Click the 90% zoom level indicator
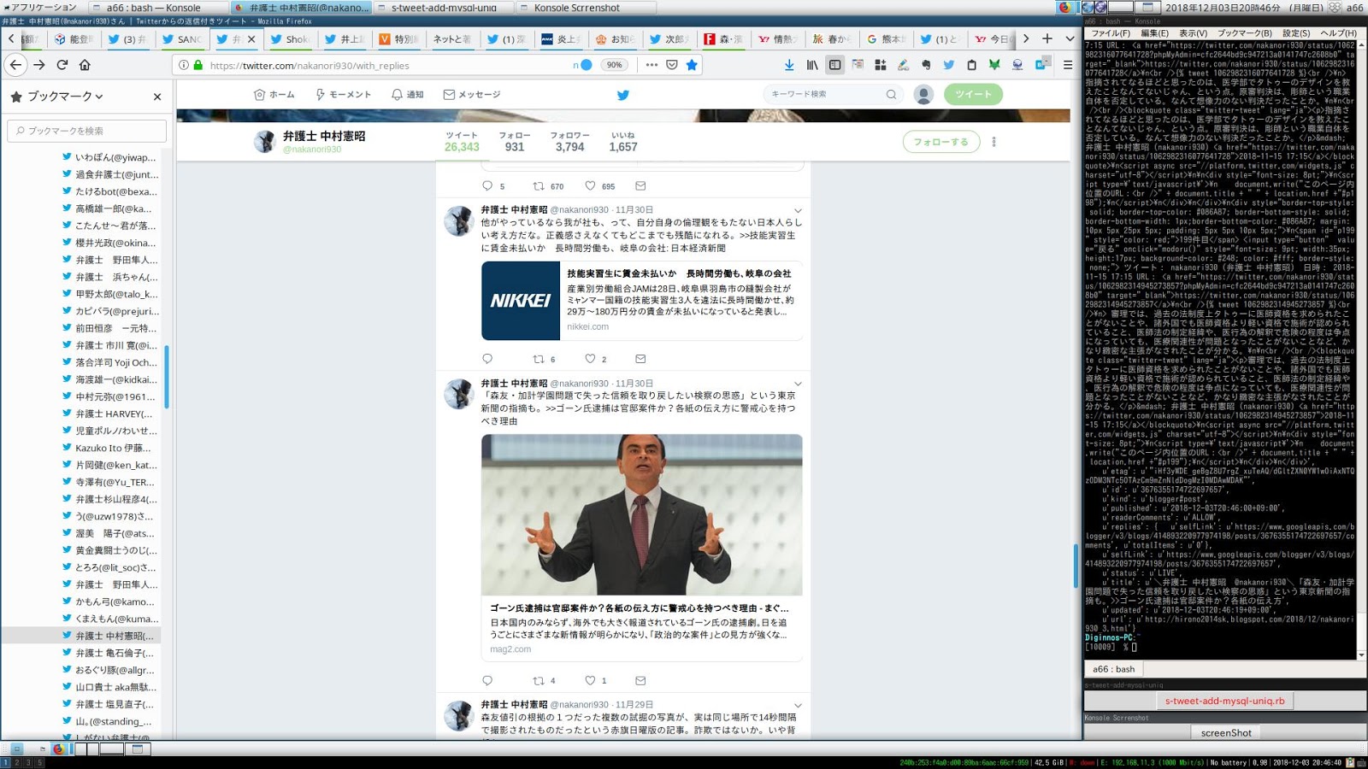 point(614,65)
